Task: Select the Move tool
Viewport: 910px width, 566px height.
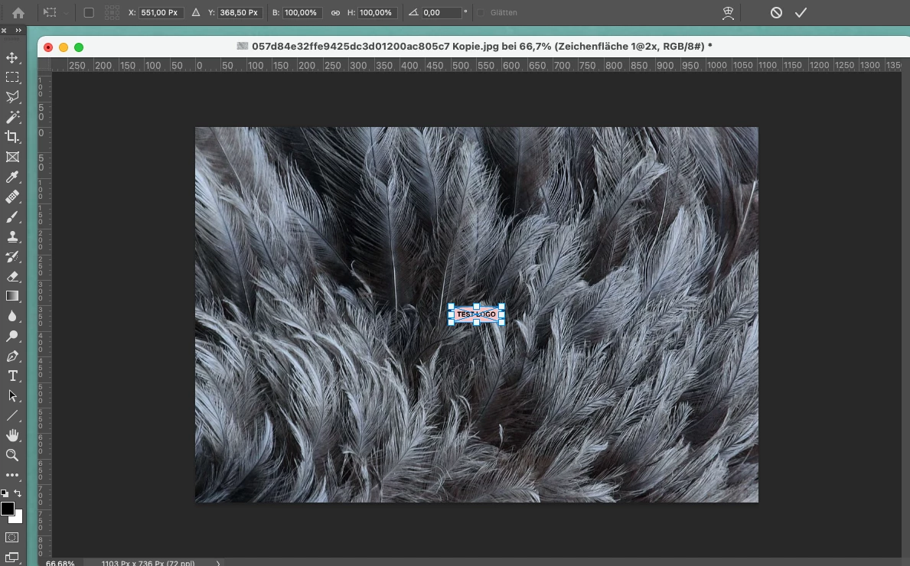Action: [12, 57]
